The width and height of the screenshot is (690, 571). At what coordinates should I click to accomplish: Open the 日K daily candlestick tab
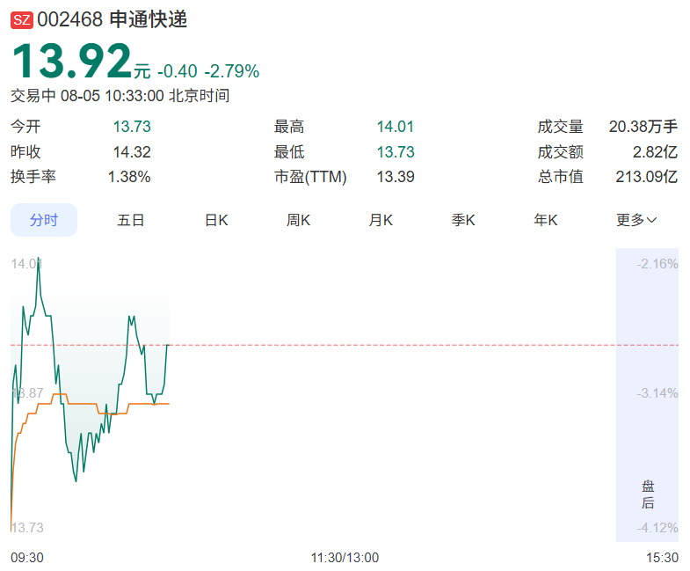coord(216,220)
